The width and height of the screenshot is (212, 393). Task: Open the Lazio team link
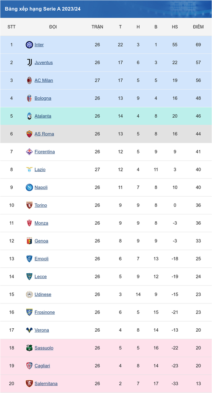pos(40,170)
